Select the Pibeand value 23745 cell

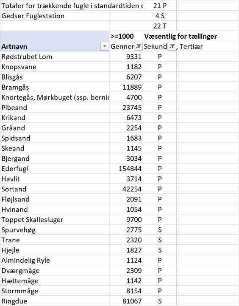point(126,108)
